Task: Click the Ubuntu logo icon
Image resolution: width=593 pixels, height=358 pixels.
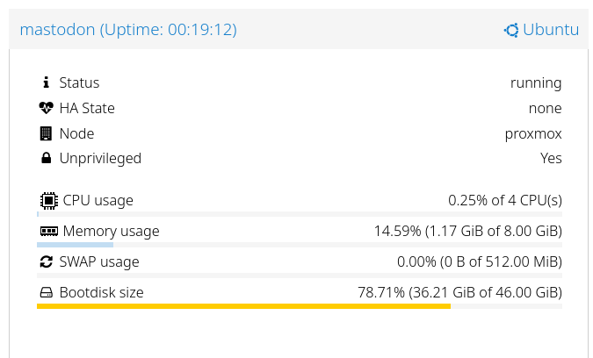Action: [x=511, y=30]
